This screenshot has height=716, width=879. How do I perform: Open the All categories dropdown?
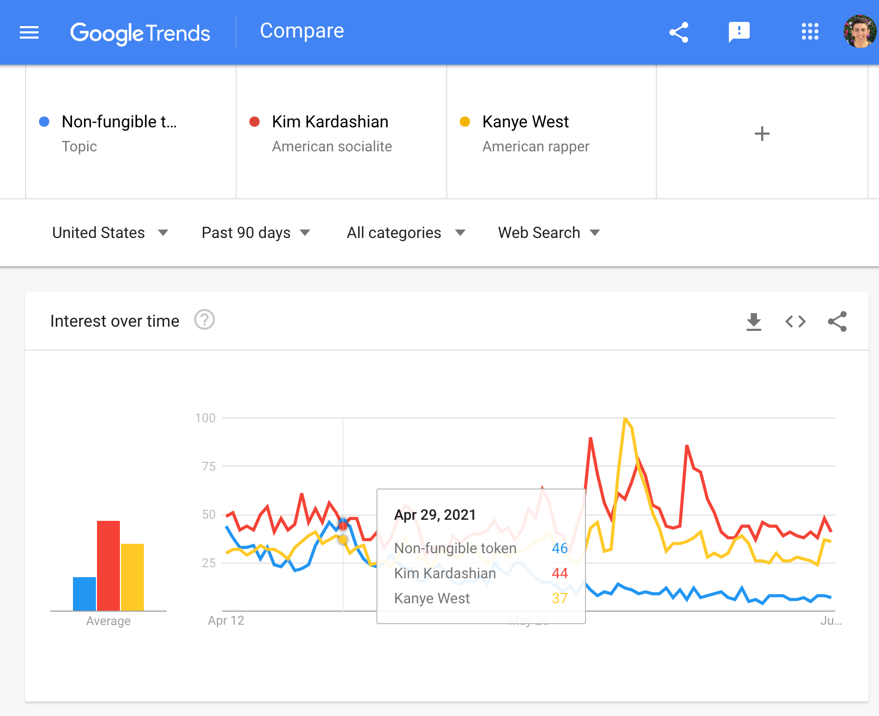[406, 233]
